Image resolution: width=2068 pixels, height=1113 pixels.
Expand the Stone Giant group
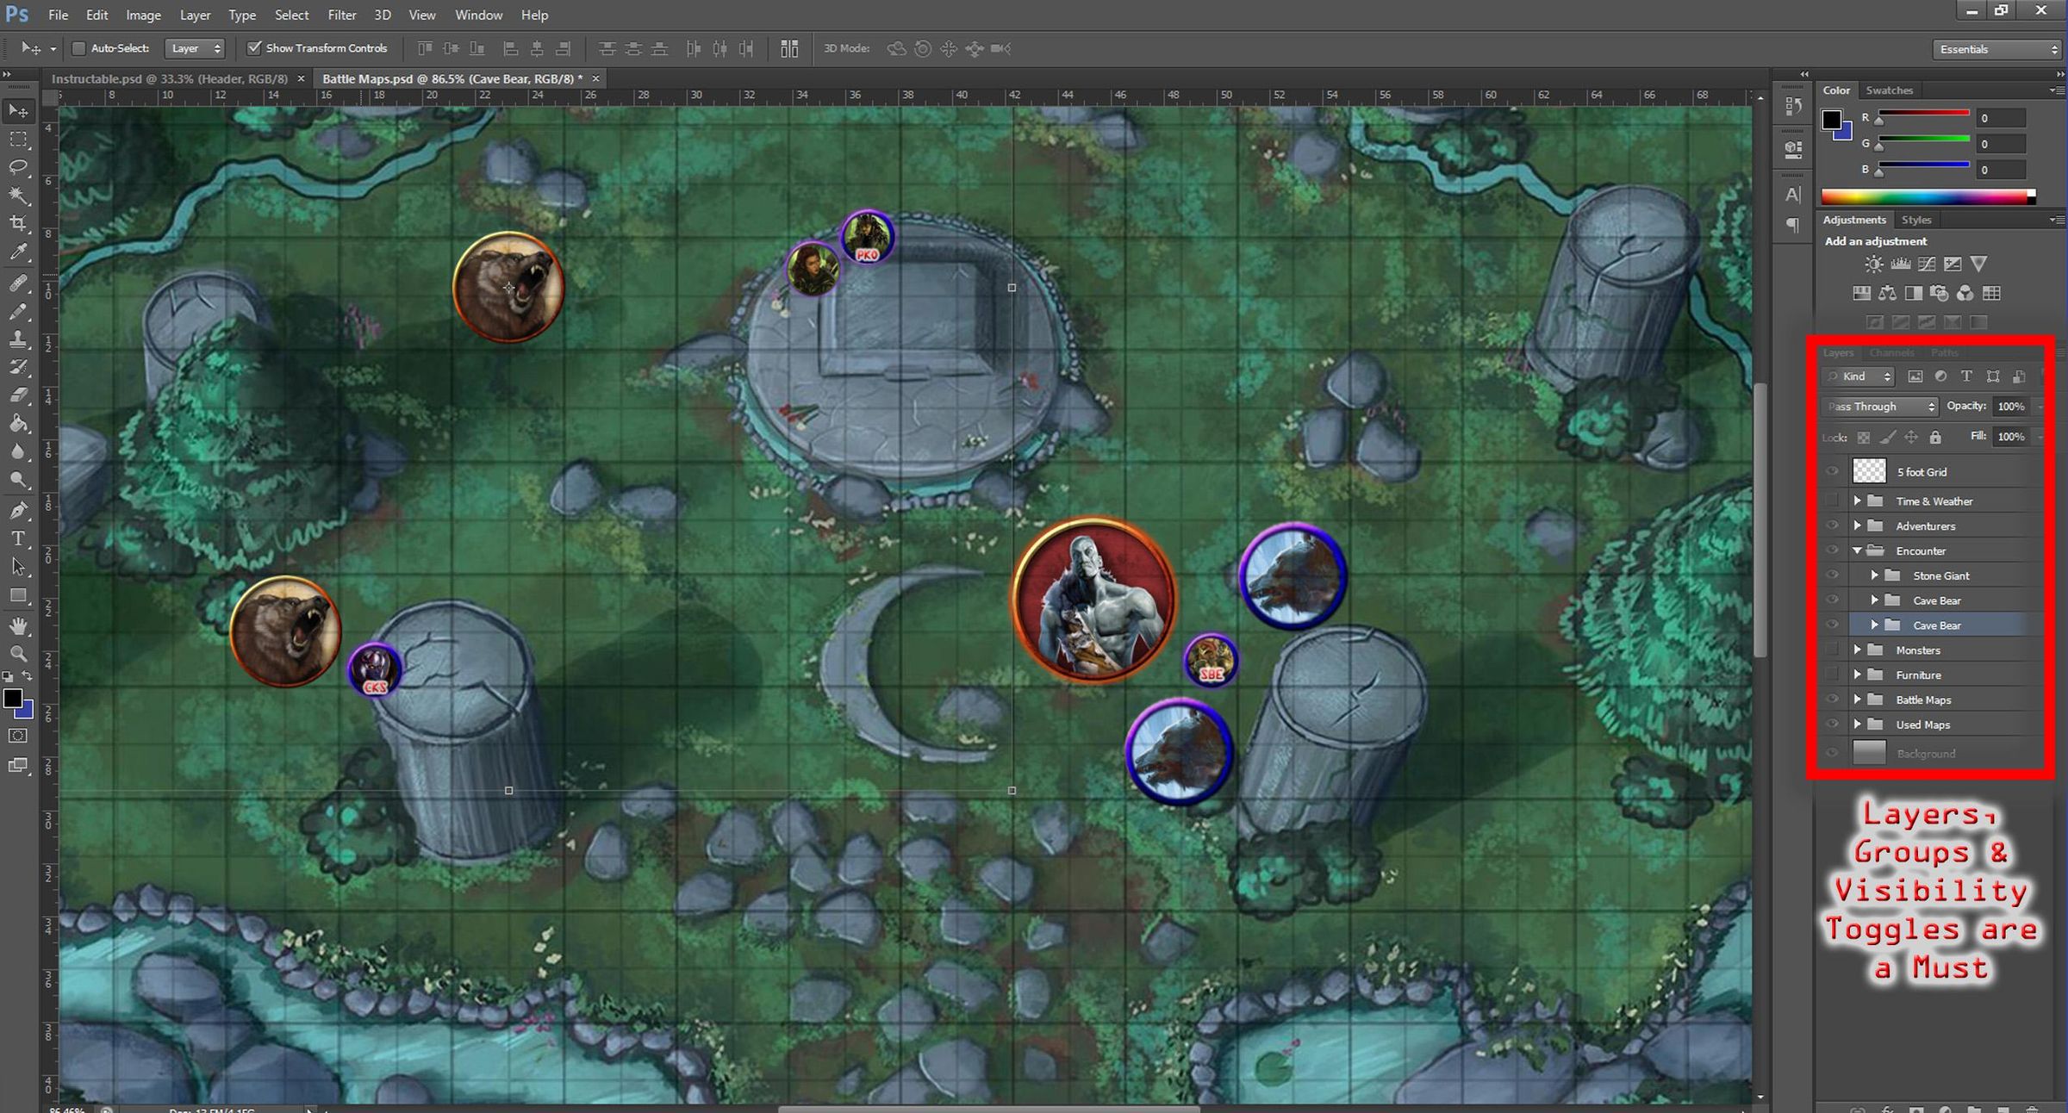coord(1875,575)
